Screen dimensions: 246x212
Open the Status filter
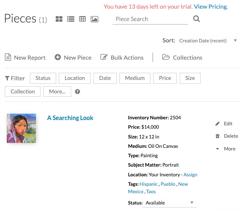pyautogui.click(x=43, y=78)
